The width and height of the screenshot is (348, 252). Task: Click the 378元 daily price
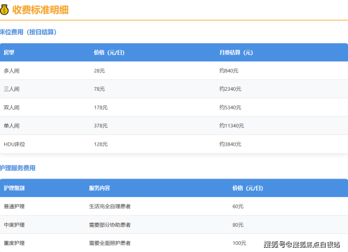click(101, 126)
